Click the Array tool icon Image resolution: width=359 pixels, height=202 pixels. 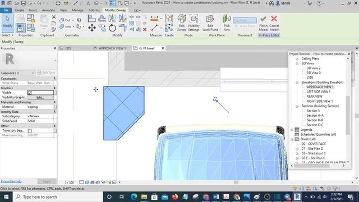pyautogui.click(x=132, y=23)
